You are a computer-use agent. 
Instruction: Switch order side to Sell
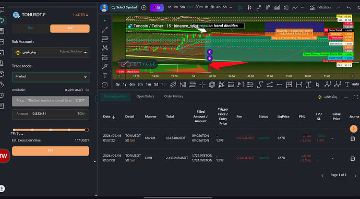[70, 29]
